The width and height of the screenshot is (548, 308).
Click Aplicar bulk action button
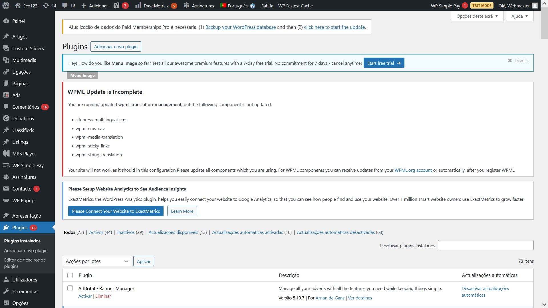[144, 261]
